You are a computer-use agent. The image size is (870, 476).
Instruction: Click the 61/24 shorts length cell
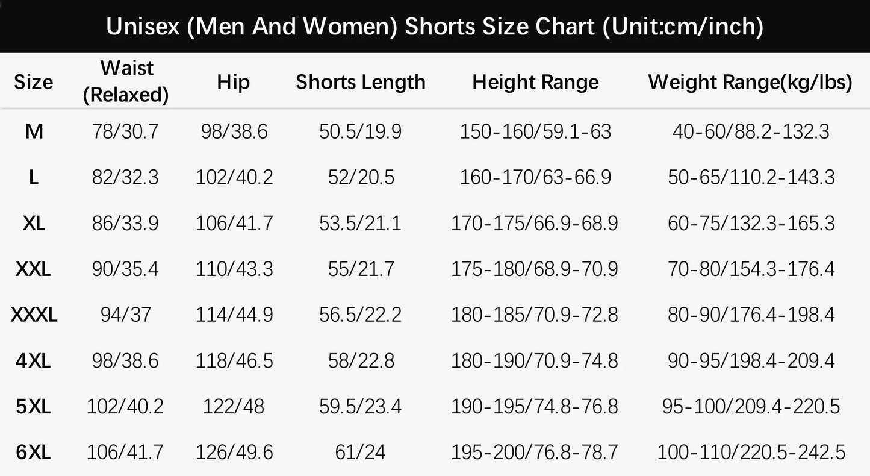tap(361, 452)
